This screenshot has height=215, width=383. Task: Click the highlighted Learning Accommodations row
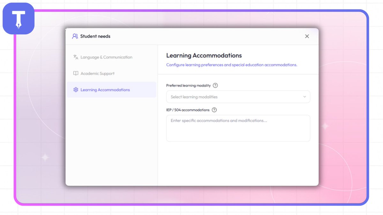click(111, 90)
